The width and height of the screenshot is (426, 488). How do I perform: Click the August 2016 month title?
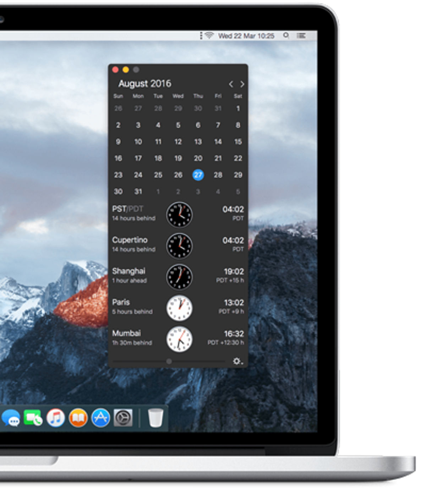[x=144, y=84]
